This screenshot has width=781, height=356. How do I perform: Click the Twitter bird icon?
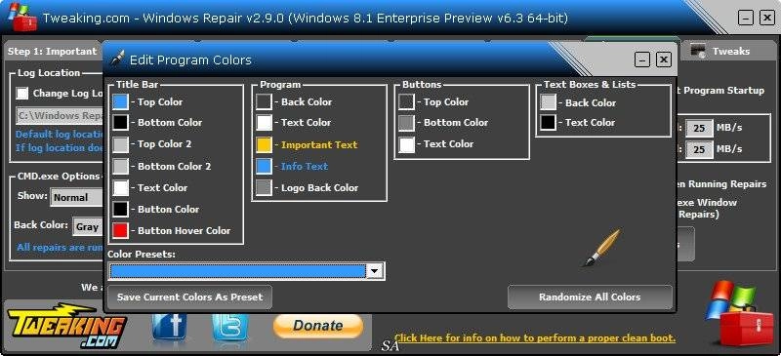pyautogui.click(x=230, y=328)
